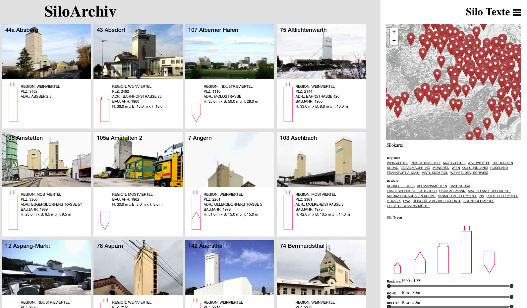Filter by region Wien

[456, 168]
